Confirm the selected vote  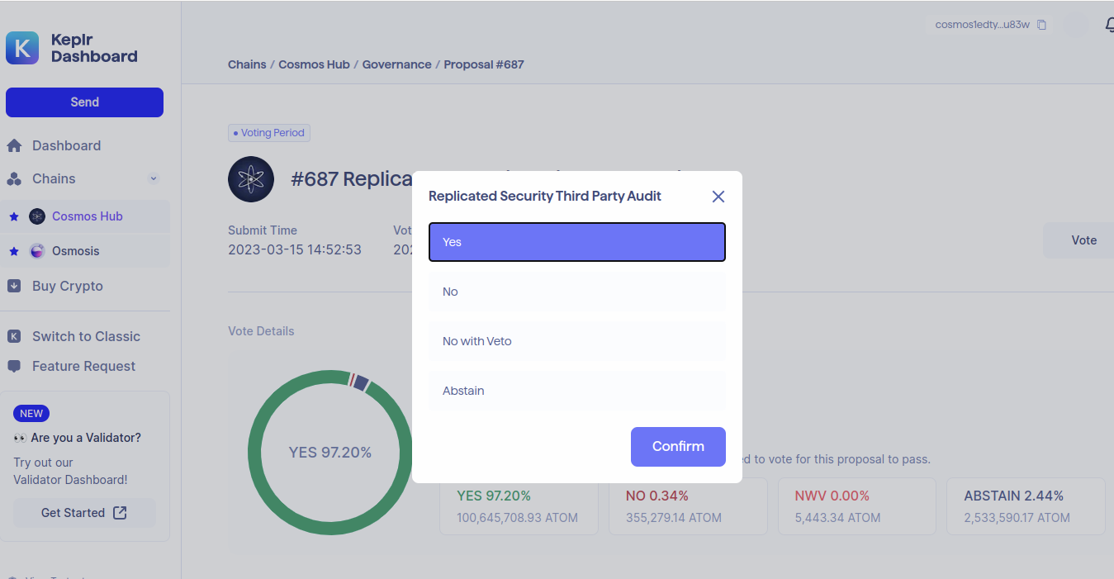click(678, 447)
